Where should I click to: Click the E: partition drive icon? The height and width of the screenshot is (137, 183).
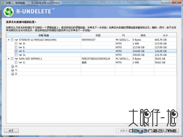[x=20, y=47]
